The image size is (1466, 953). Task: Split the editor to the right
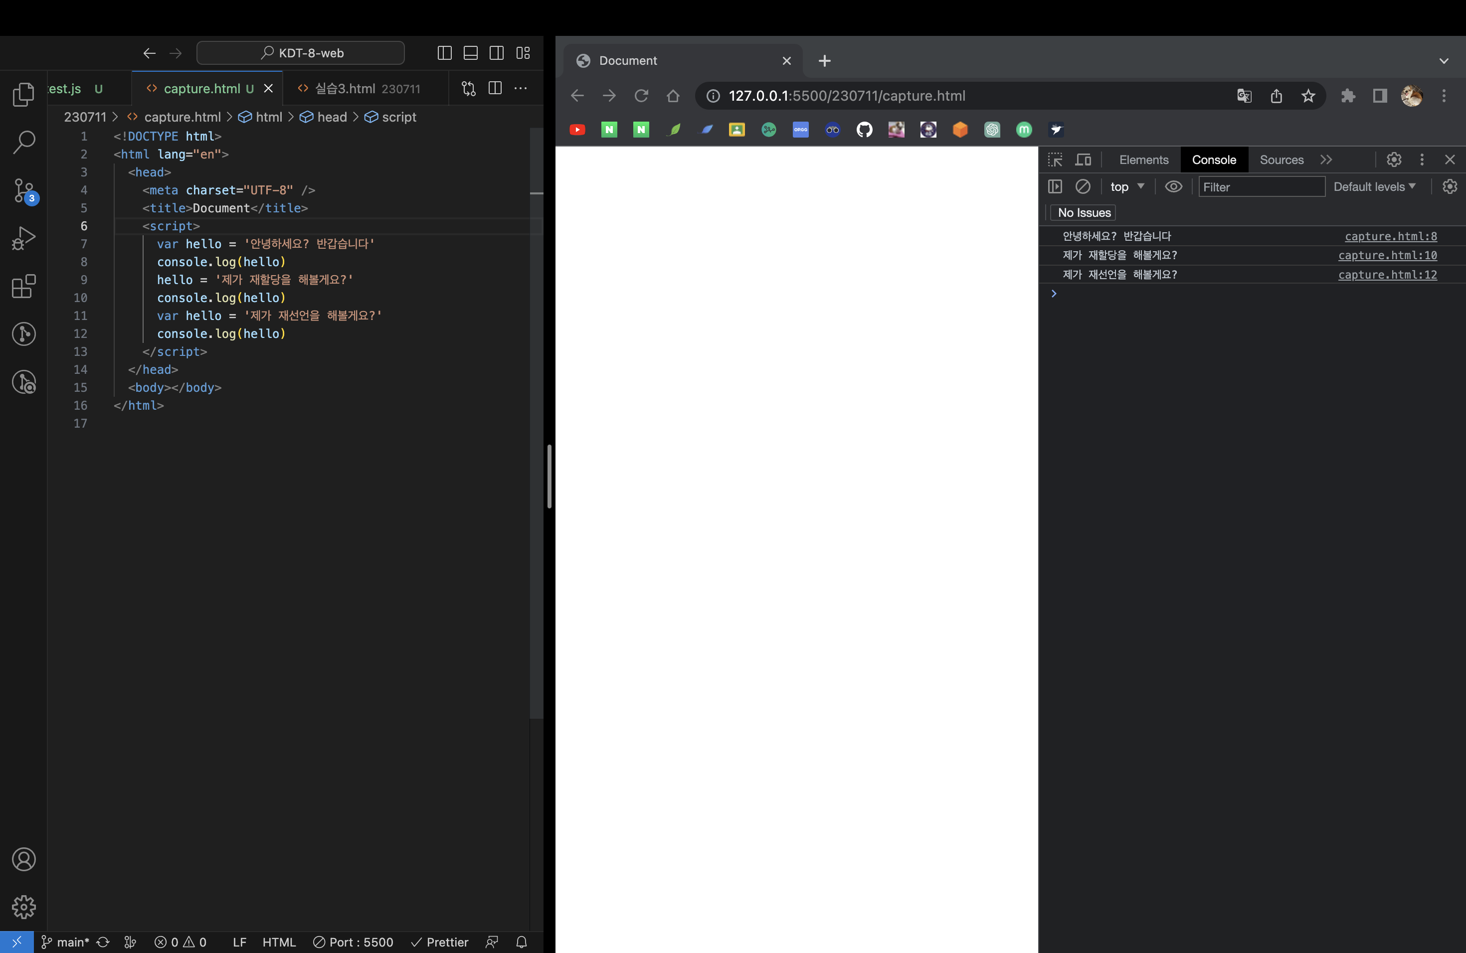pos(495,89)
